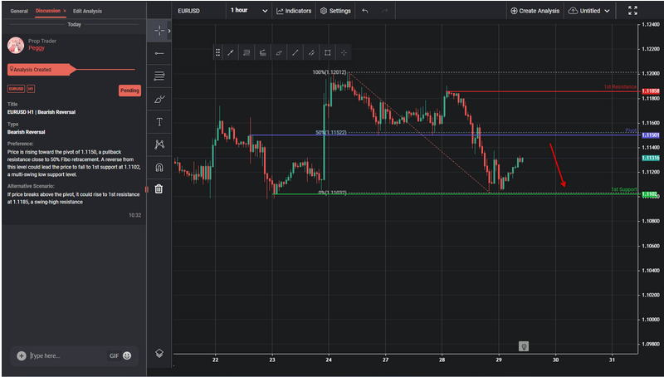The image size is (664, 377).
Task: Redo the chart action
Action: 384,11
